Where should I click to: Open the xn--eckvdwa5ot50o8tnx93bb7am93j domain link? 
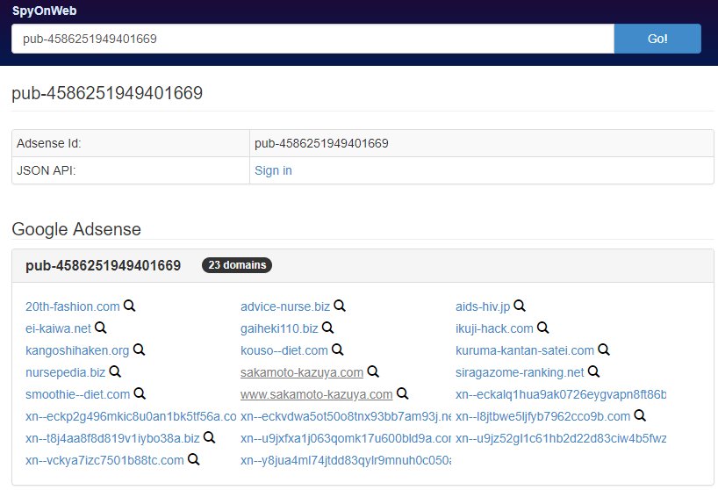(x=346, y=416)
